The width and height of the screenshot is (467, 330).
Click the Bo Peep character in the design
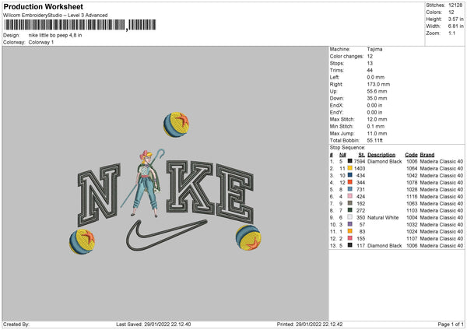146,183
